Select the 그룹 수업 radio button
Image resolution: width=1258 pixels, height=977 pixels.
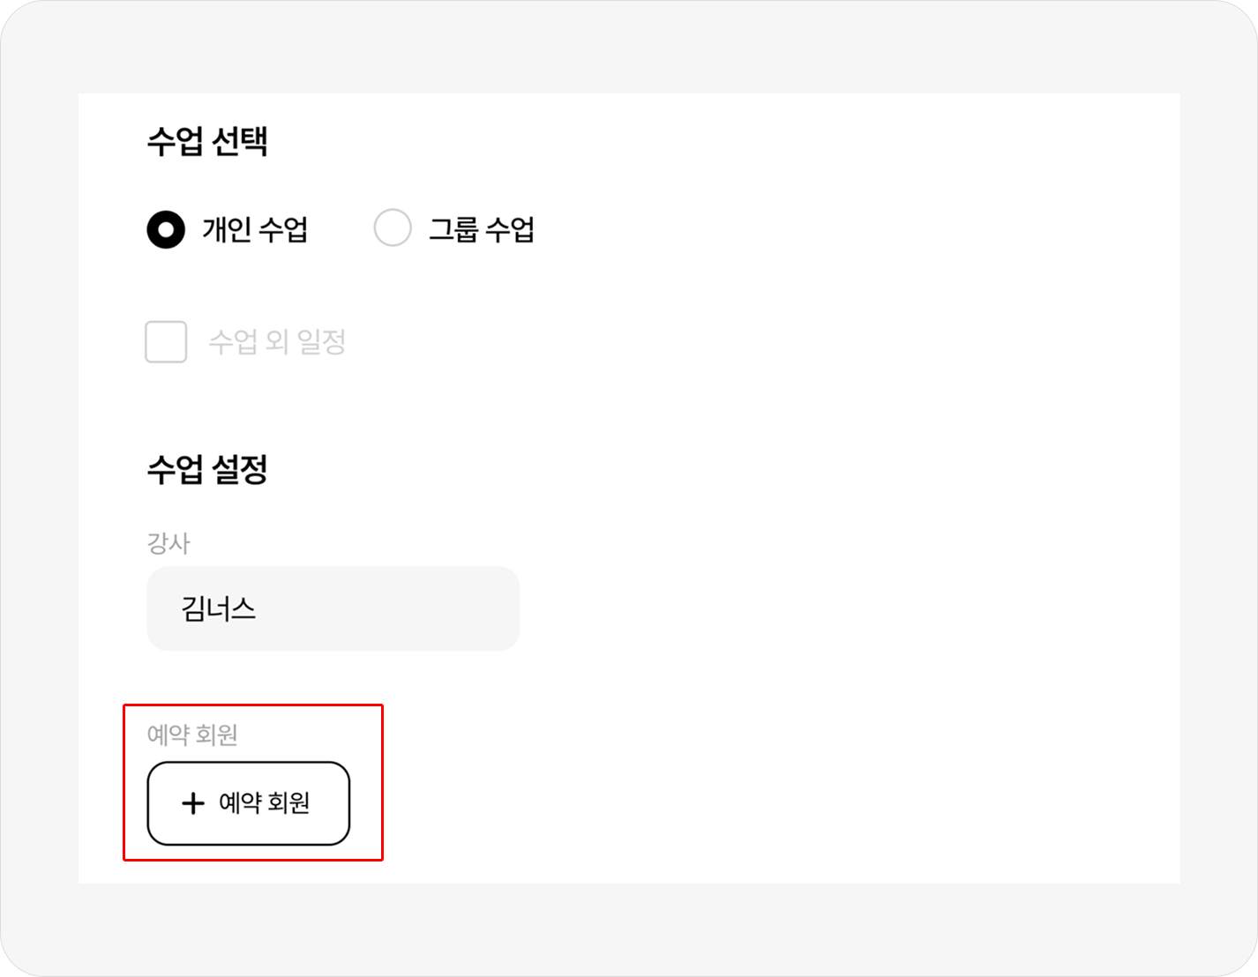tap(393, 228)
